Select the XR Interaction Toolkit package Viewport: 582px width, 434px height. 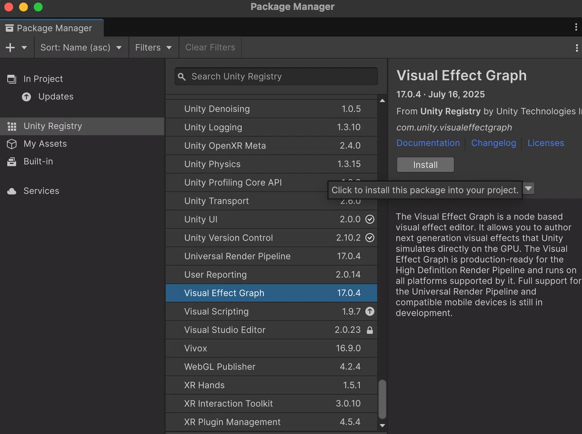click(271, 404)
